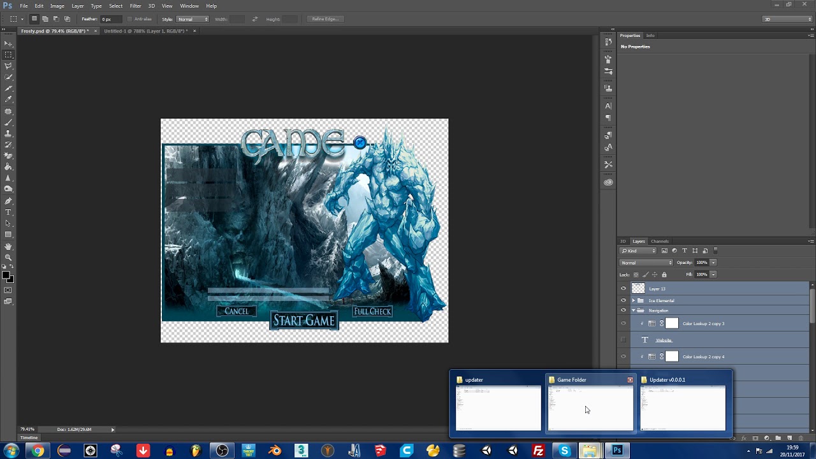
Task: Hide the Navigation group
Action: [623, 310]
